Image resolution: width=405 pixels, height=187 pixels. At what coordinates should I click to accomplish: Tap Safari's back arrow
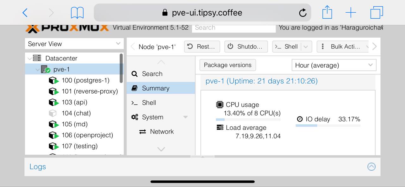25,13
